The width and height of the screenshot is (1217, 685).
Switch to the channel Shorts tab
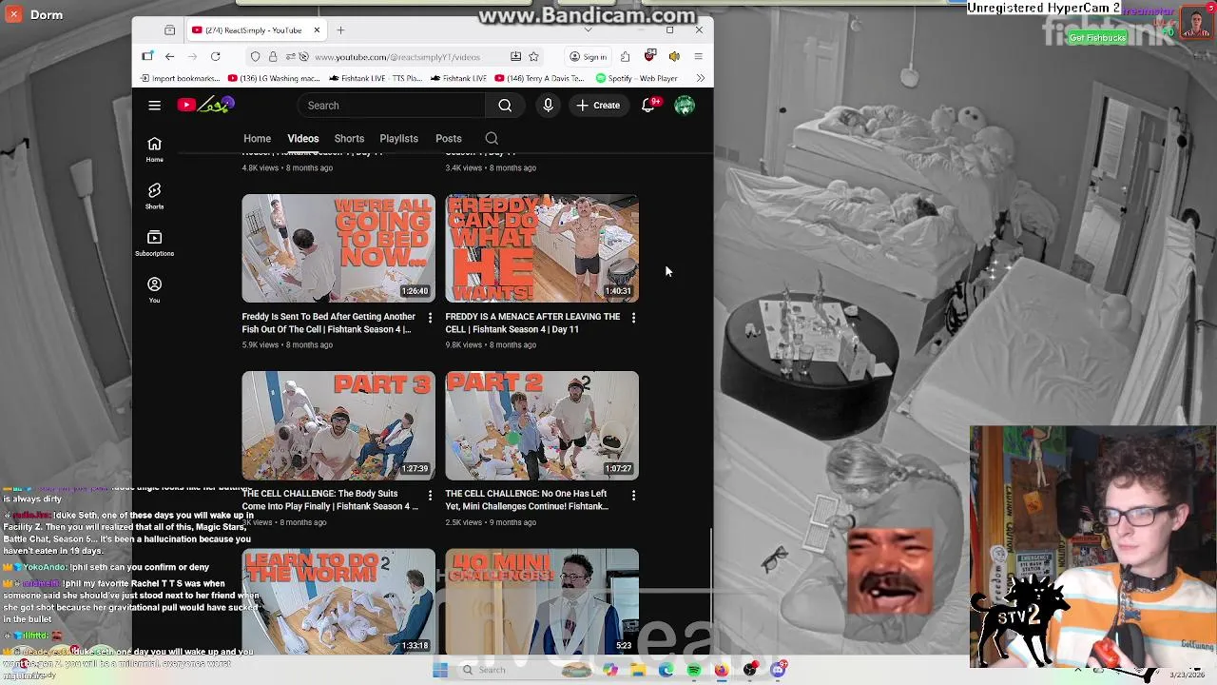tap(349, 139)
